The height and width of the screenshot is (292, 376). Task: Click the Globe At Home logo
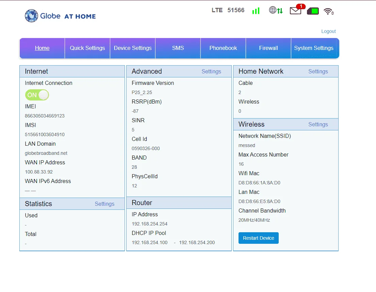60,16
